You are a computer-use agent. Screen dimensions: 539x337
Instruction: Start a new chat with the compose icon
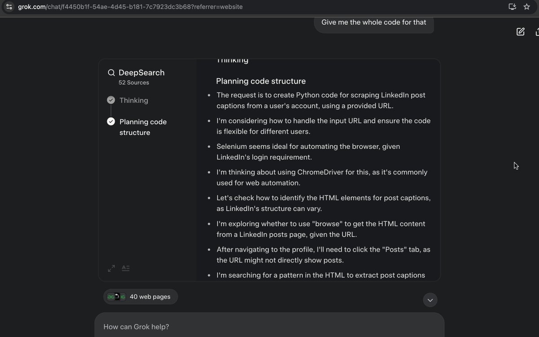click(x=520, y=31)
